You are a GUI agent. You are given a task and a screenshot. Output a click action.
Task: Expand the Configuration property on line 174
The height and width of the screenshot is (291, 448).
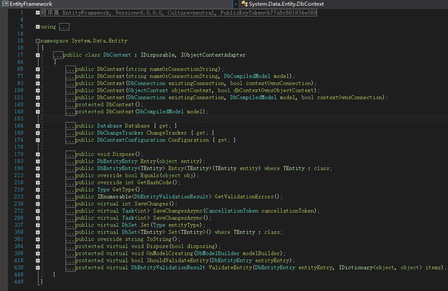(38, 140)
